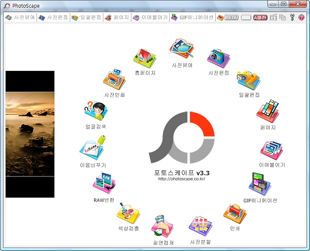This screenshot has width=310, height=251.
Task: Click the 이름바꾸기 label text
Action: [x=93, y=165]
